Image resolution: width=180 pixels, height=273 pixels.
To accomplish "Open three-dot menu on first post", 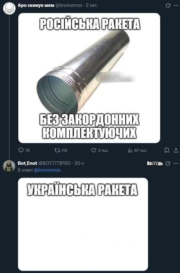I will 176,6.
